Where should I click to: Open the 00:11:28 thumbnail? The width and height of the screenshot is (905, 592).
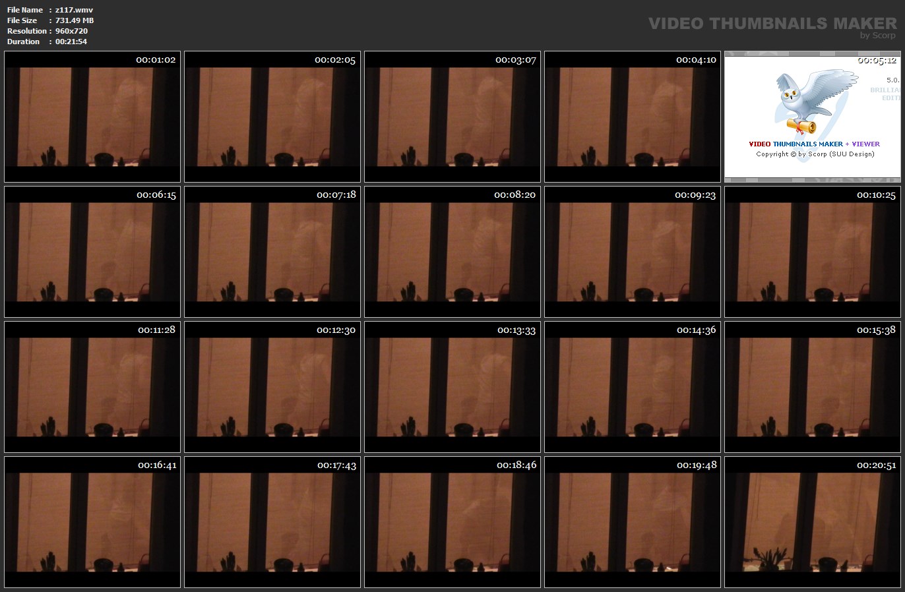pyautogui.click(x=92, y=387)
